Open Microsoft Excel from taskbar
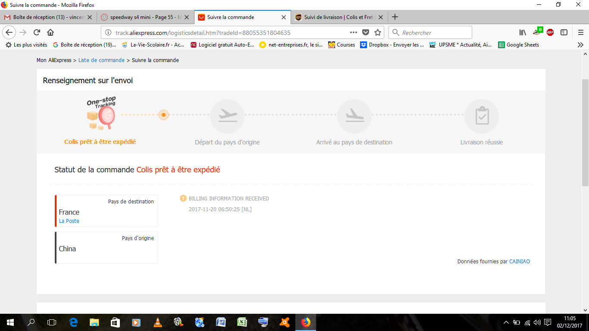 (242, 322)
